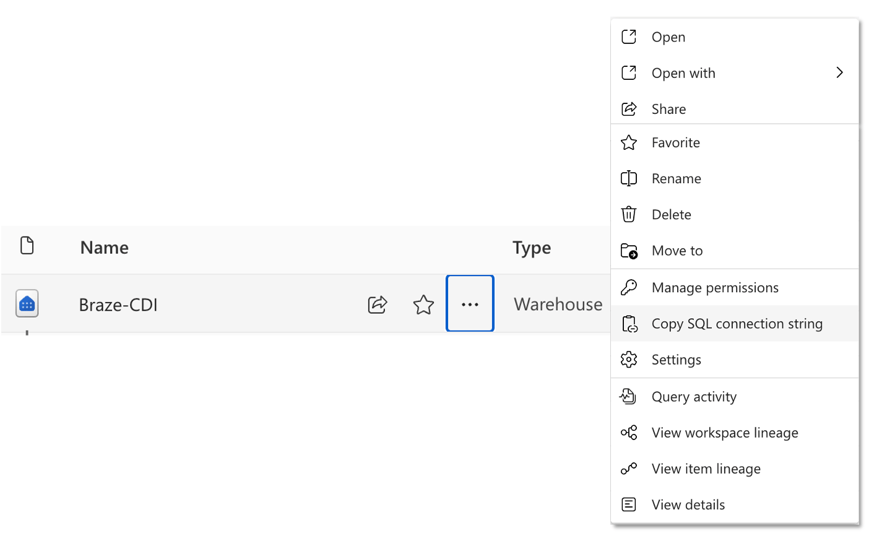Click the Braze-CDI warehouse name
Viewport: 874px width, 541px height.
(x=118, y=305)
